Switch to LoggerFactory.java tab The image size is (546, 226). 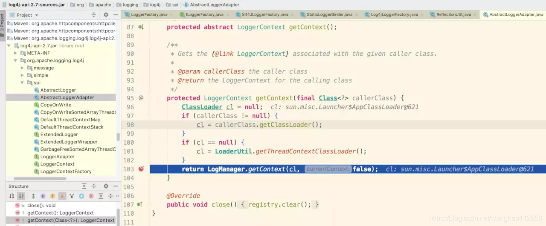pyautogui.click(x=145, y=14)
